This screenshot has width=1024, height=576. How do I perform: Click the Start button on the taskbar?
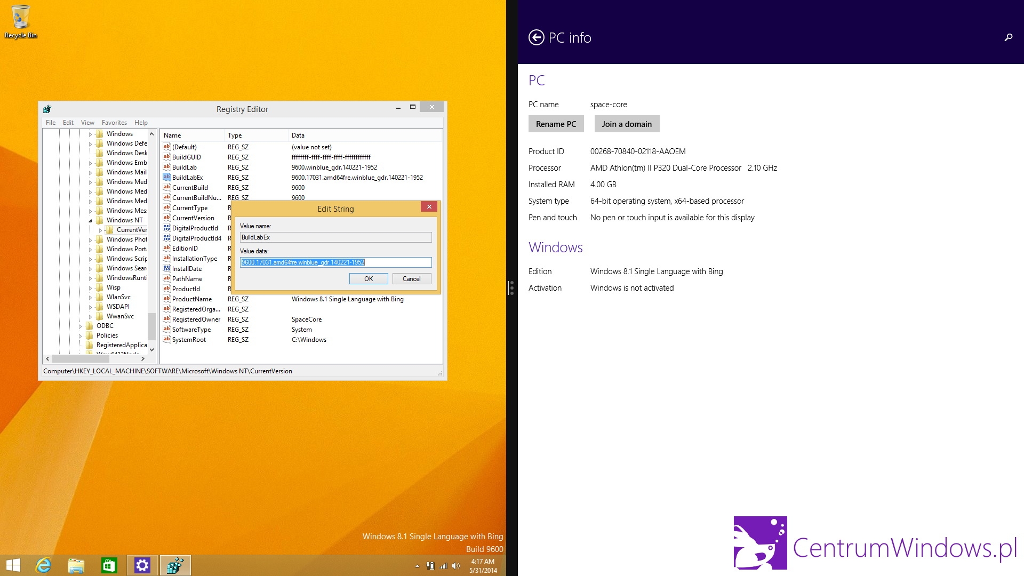[x=13, y=565]
